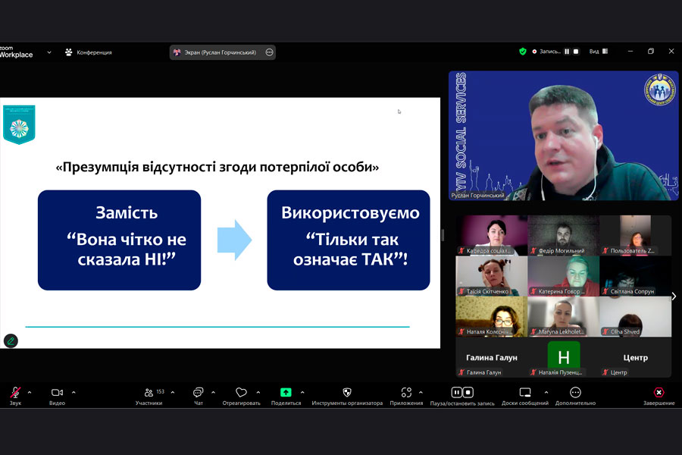Open the Чат chat panel

199,395
